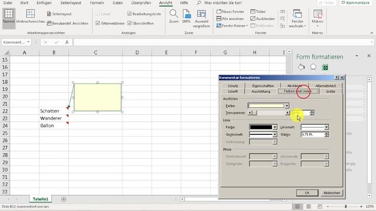Toggle Bearbeitungsleiste checkbox

129,14
